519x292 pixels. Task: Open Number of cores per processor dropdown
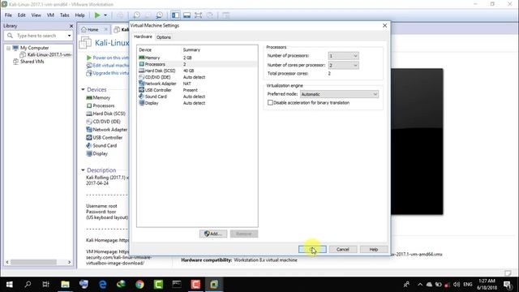(x=343, y=65)
